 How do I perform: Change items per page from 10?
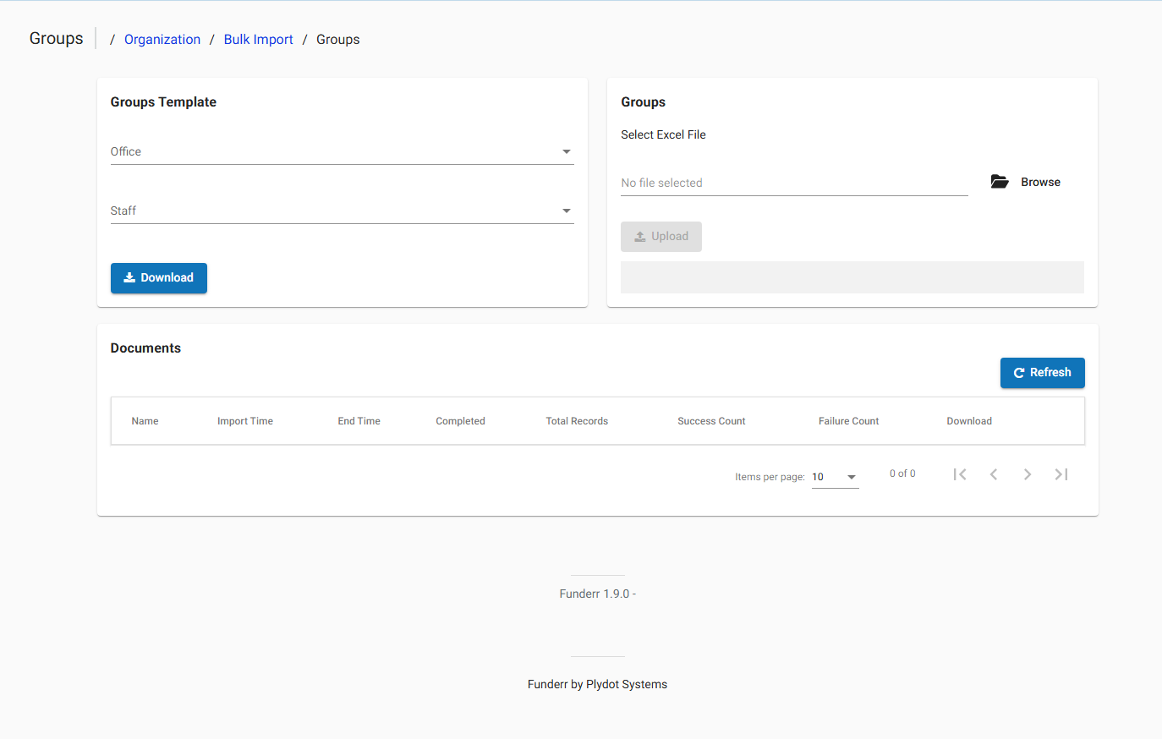click(x=835, y=476)
